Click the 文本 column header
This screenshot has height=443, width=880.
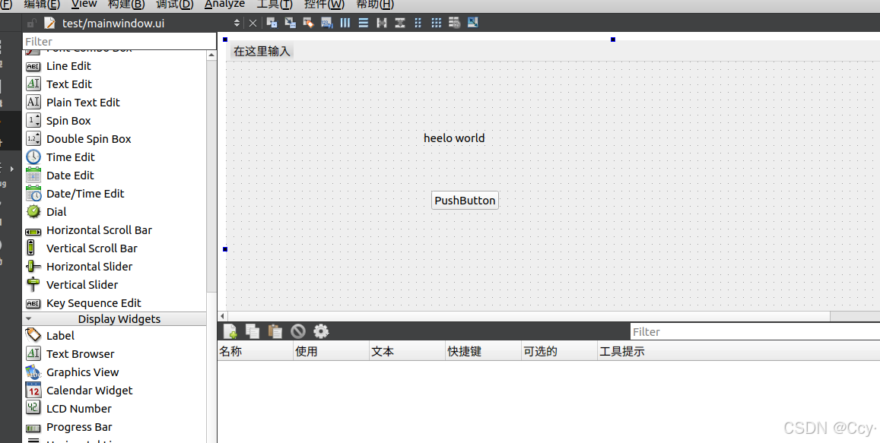408,352
